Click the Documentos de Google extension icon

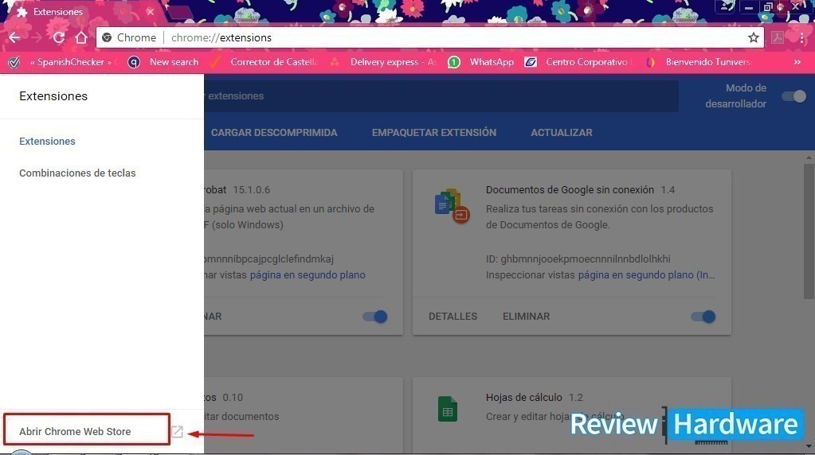pyautogui.click(x=452, y=205)
